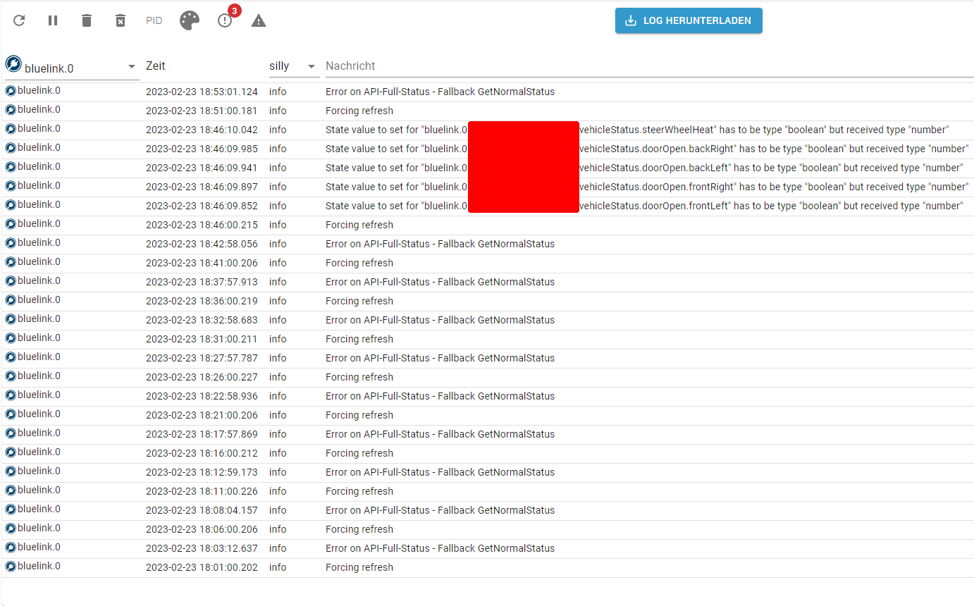The image size is (974, 606).
Task: Open the silly log level dropdown
Action: click(x=294, y=66)
